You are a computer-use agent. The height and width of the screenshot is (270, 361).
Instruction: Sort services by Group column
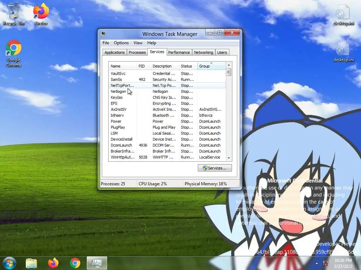[212, 66]
